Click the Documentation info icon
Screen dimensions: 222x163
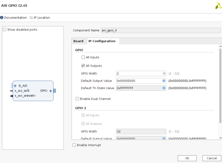tap(2, 18)
